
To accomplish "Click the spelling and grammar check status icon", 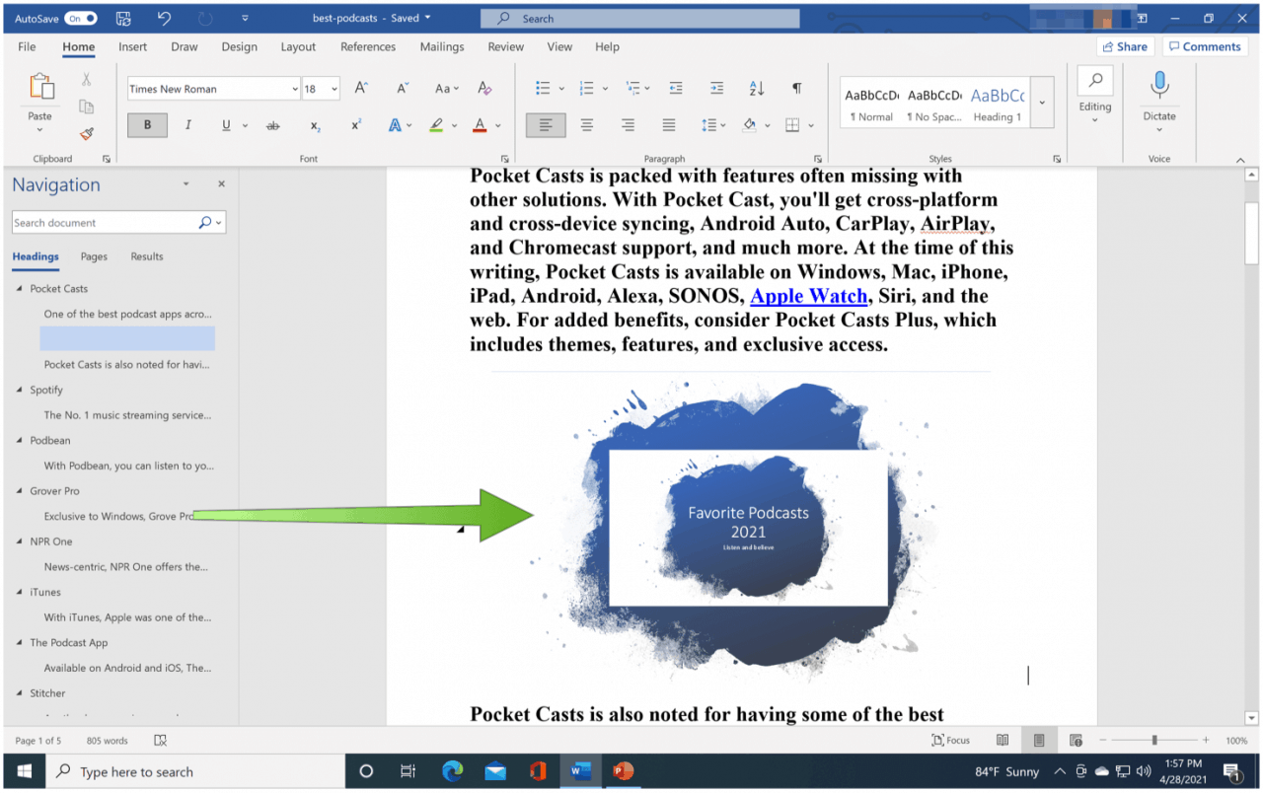I will click(160, 740).
